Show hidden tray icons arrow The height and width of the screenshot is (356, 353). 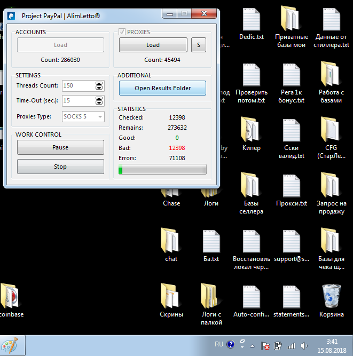(252, 346)
